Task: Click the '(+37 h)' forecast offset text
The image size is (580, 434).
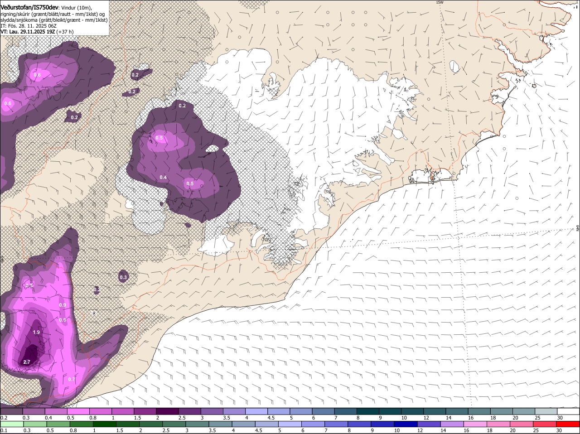Action: [65, 32]
